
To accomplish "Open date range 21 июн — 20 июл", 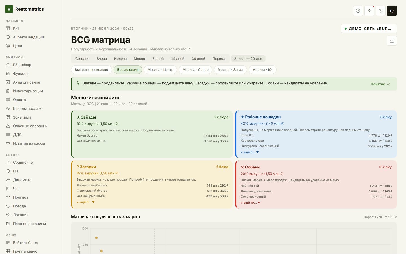I will click(x=248, y=59).
